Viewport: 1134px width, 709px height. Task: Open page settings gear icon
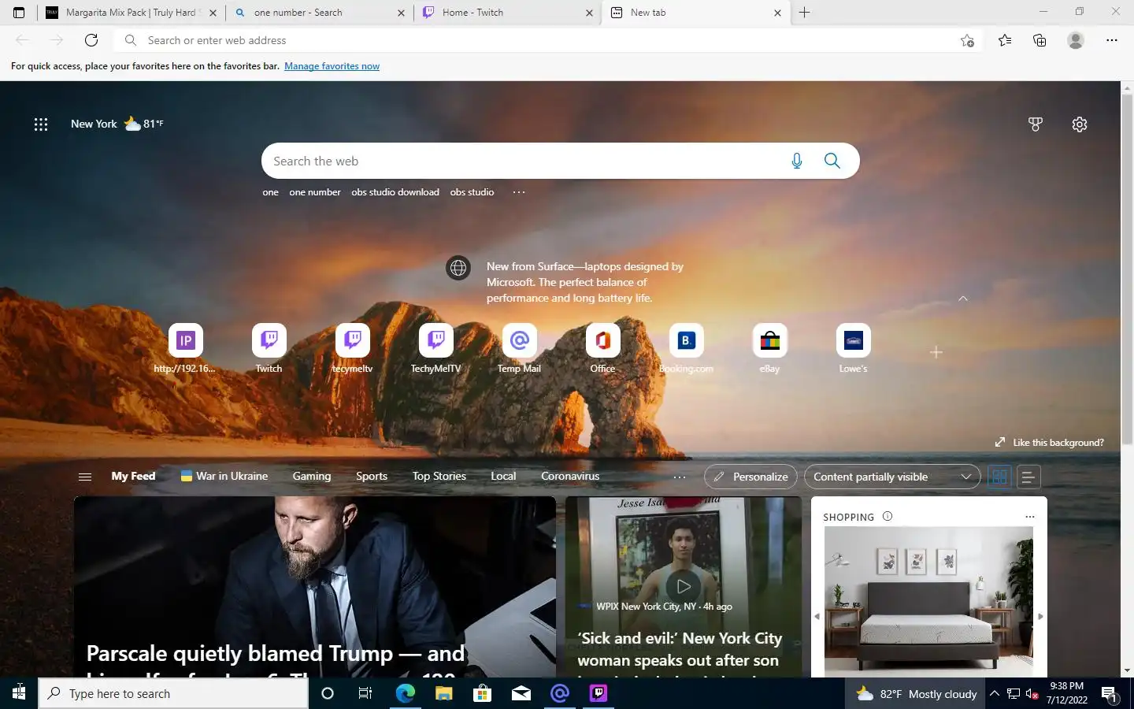(1080, 124)
